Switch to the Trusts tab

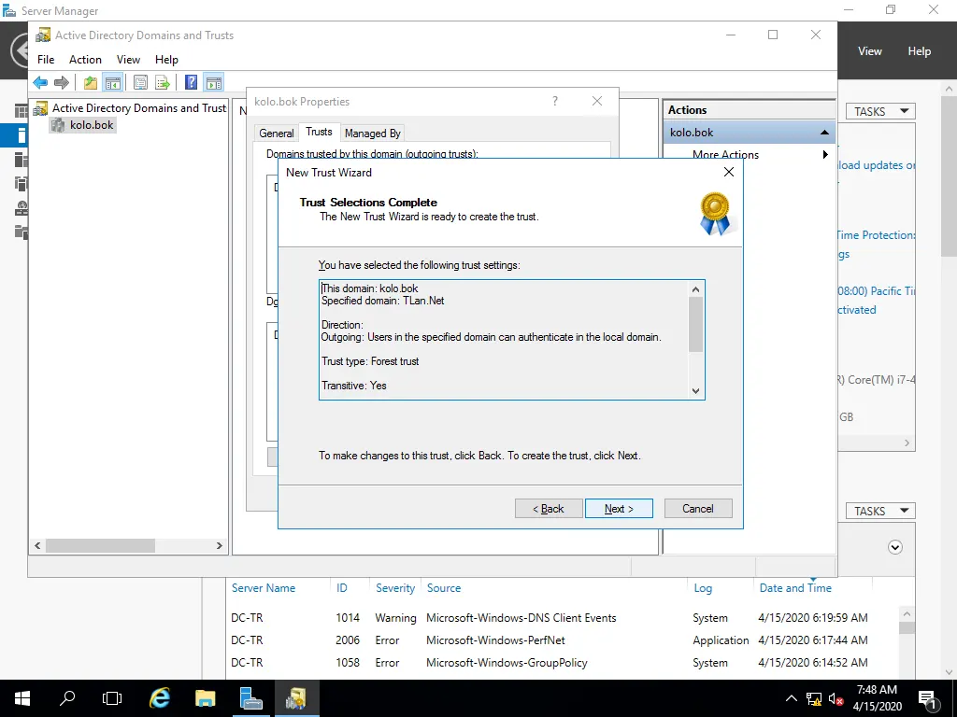pyautogui.click(x=320, y=132)
